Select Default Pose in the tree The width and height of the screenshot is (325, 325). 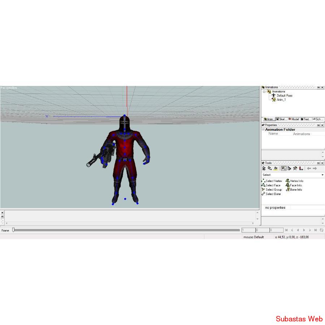click(284, 96)
